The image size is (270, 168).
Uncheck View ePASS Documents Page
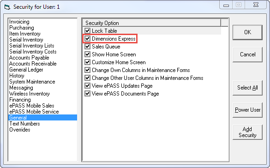(88, 94)
